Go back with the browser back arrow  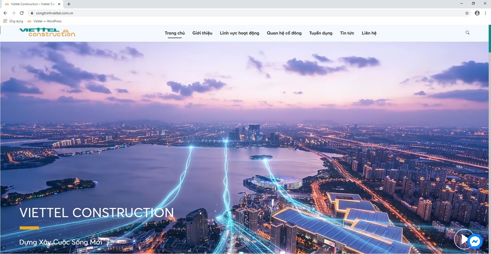point(5,13)
